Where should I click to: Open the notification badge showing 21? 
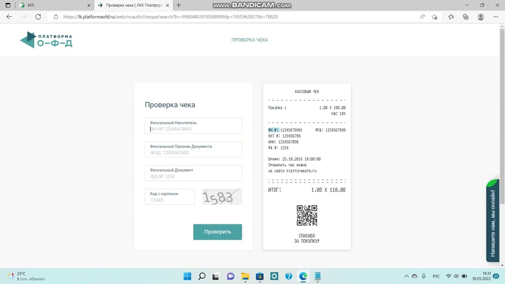496,276
